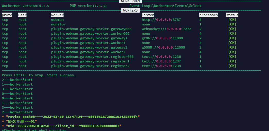The height and width of the screenshot is (131, 269).
Task: Click the 'status' column header
Action: tap(232, 15)
